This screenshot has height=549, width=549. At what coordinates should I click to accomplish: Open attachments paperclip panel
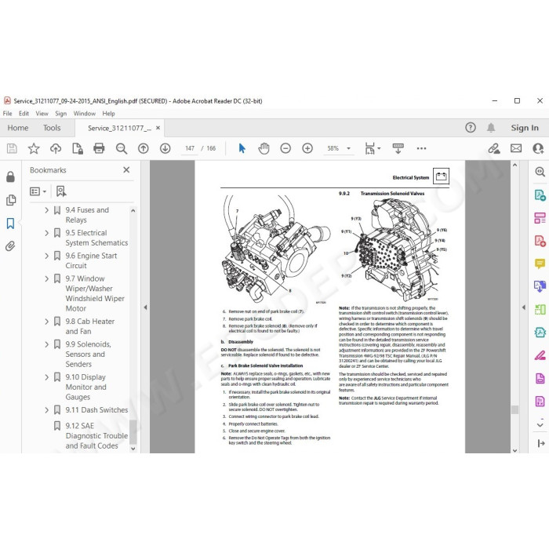click(x=10, y=246)
